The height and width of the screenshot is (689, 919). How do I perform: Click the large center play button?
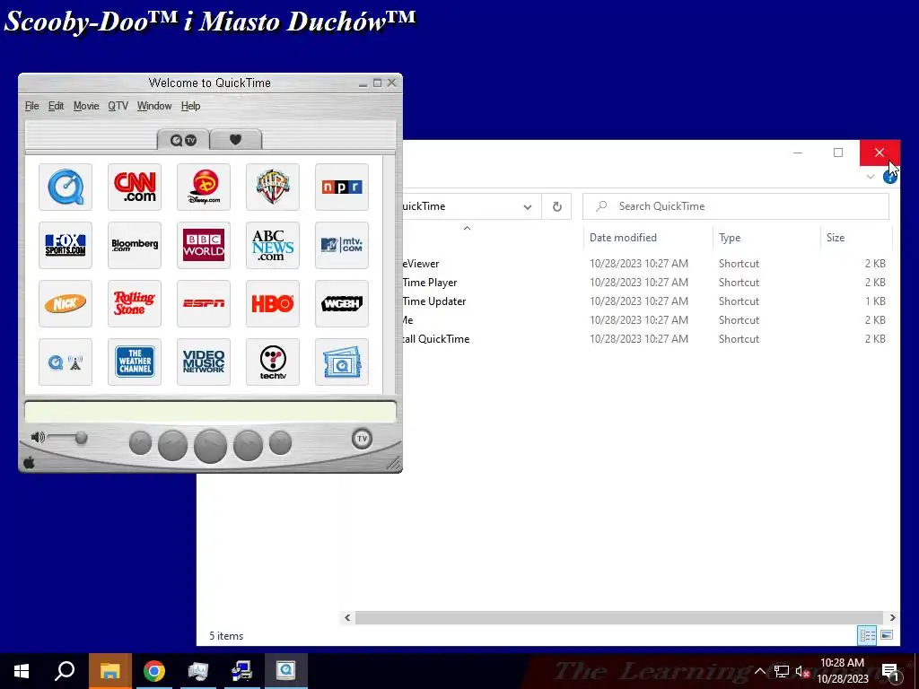[210, 445]
